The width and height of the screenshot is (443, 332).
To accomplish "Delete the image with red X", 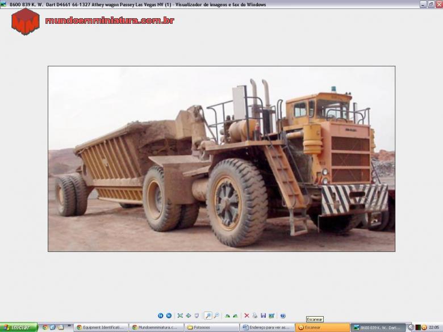I will (x=246, y=316).
